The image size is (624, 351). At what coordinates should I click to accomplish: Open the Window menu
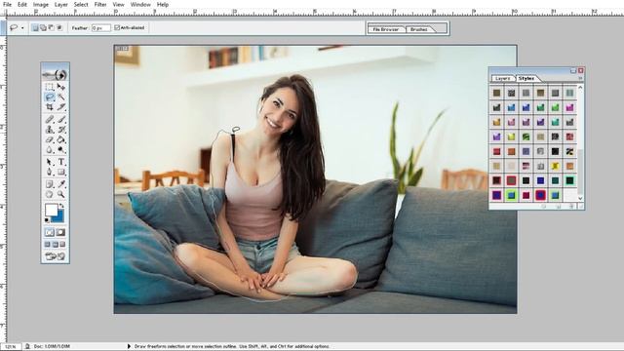(x=140, y=4)
